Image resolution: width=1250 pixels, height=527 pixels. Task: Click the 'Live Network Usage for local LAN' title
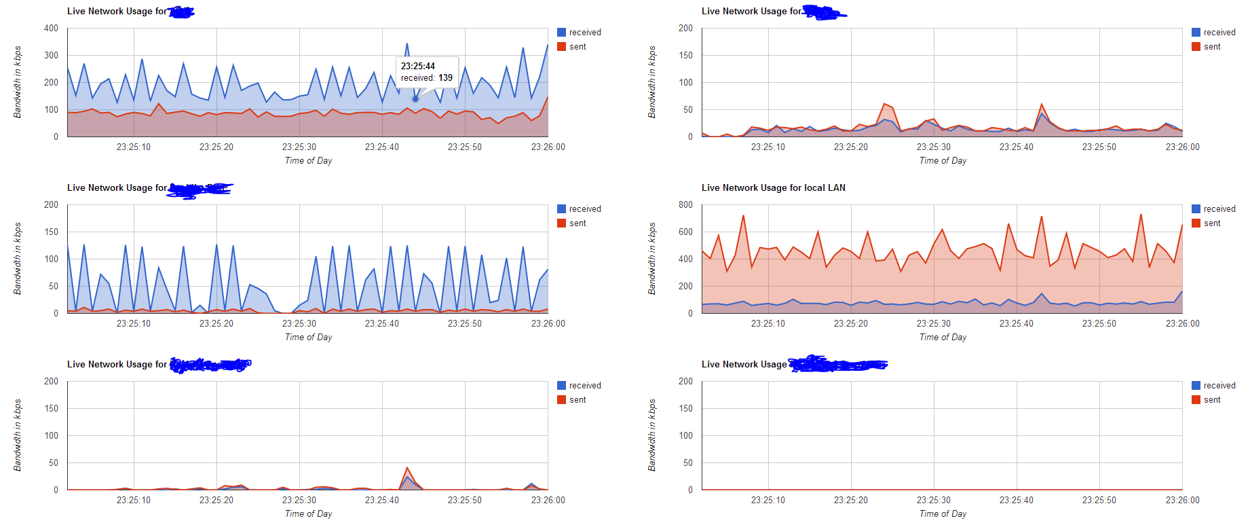(774, 187)
